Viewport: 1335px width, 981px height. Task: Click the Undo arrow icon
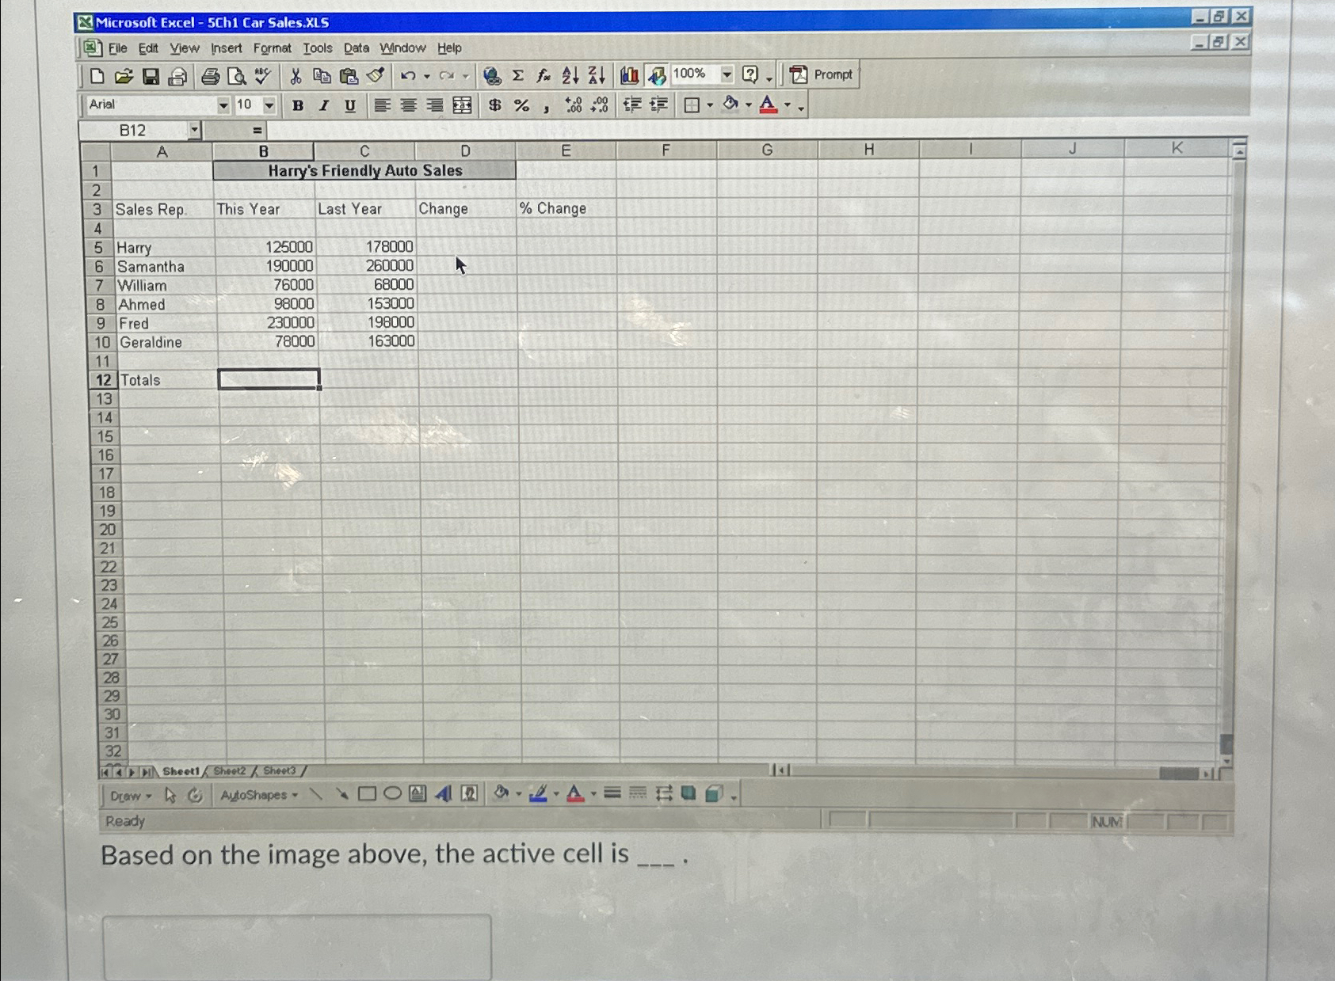click(x=408, y=76)
